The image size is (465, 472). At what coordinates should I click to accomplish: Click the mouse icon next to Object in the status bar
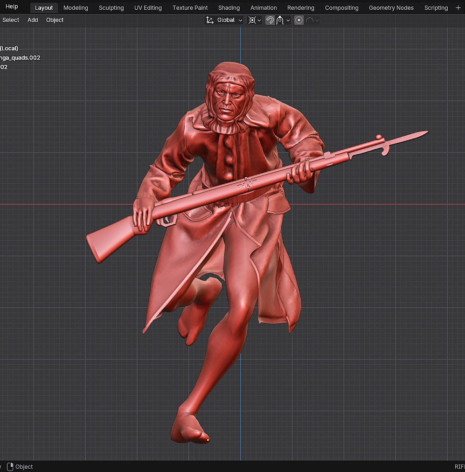pos(10,466)
